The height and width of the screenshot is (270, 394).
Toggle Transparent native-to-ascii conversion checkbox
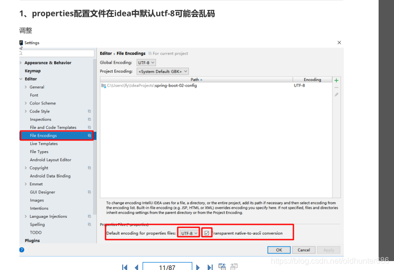click(207, 233)
